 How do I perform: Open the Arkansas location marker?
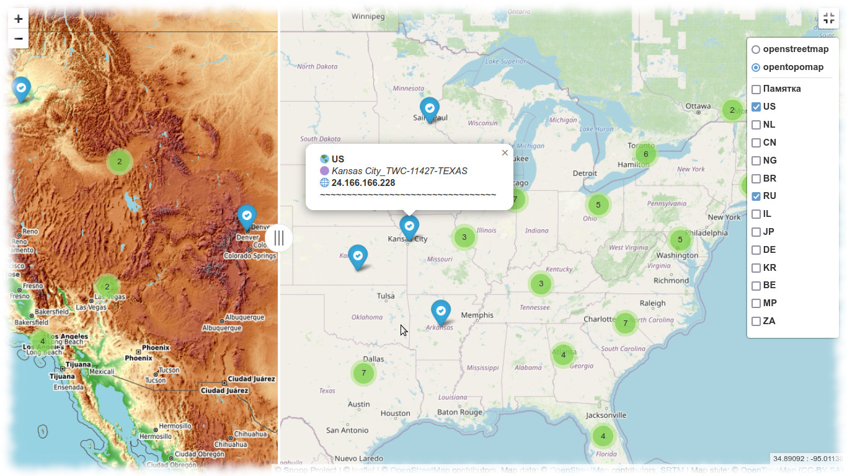pos(441,312)
